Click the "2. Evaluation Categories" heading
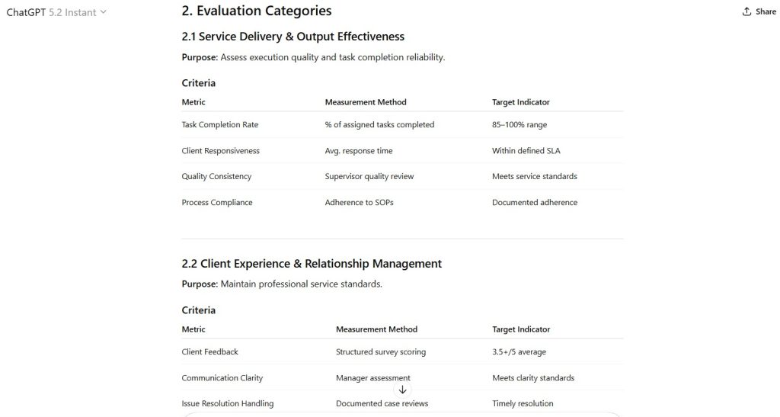The image size is (780, 417). tap(257, 11)
